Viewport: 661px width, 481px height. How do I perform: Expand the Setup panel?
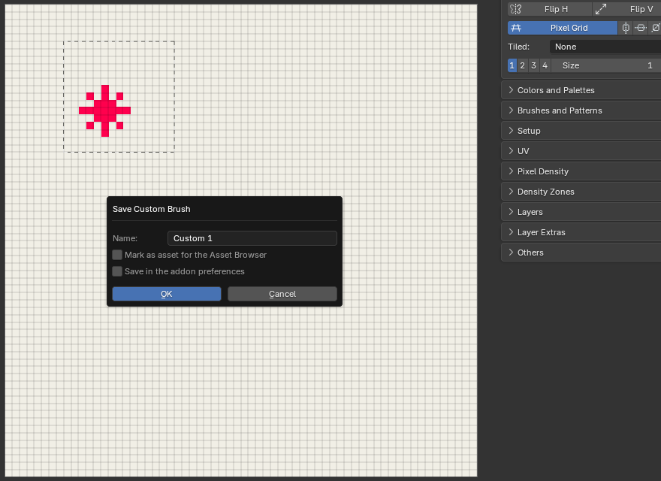coord(581,131)
